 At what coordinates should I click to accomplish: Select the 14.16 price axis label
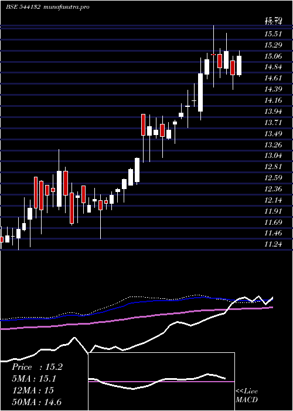click(273, 100)
